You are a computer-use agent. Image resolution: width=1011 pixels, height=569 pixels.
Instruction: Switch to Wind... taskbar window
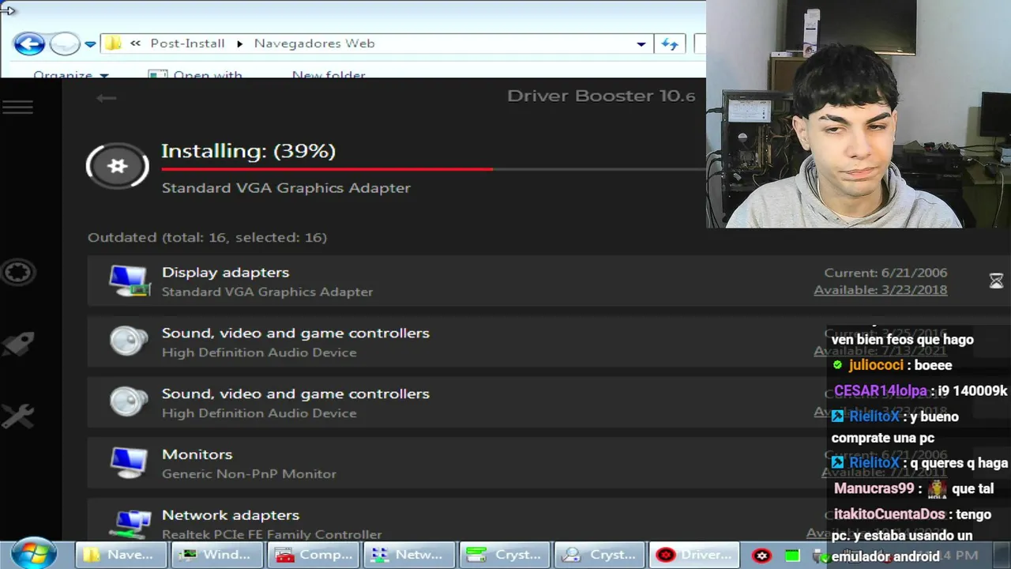[218, 555]
